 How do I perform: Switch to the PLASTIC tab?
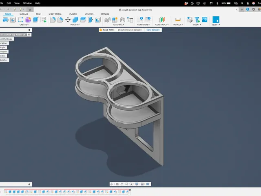pos(73,14)
